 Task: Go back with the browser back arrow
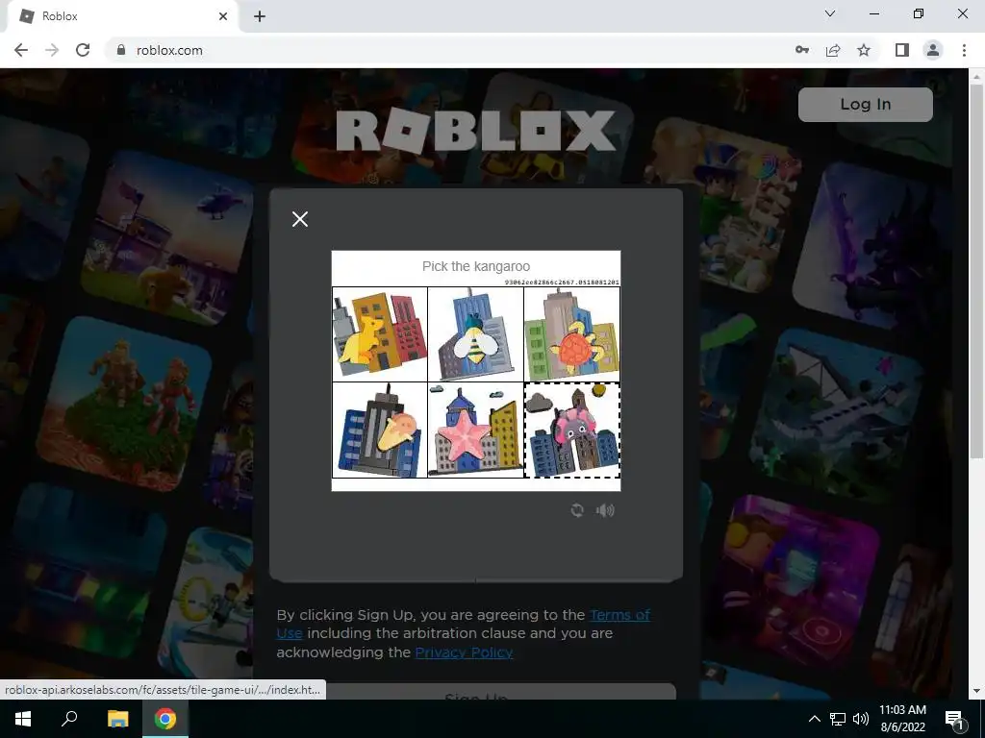21,50
